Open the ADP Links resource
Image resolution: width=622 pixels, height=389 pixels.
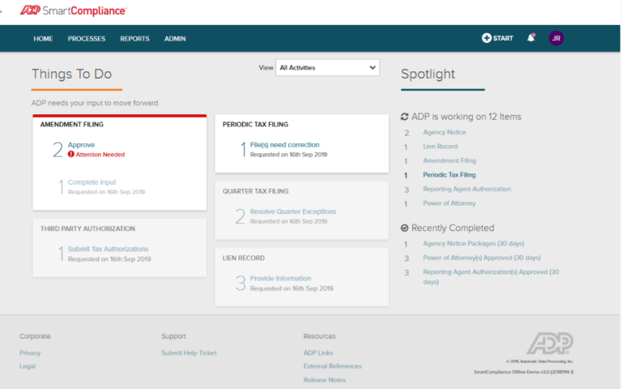point(318,353)
